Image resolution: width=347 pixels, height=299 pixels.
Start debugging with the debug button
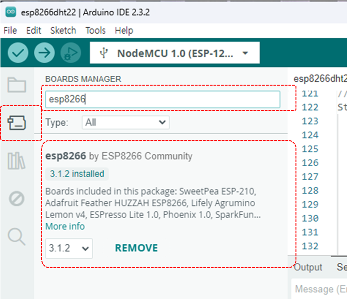(71, 53)
